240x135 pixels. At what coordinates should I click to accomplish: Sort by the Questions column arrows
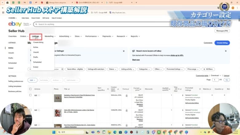222,89
